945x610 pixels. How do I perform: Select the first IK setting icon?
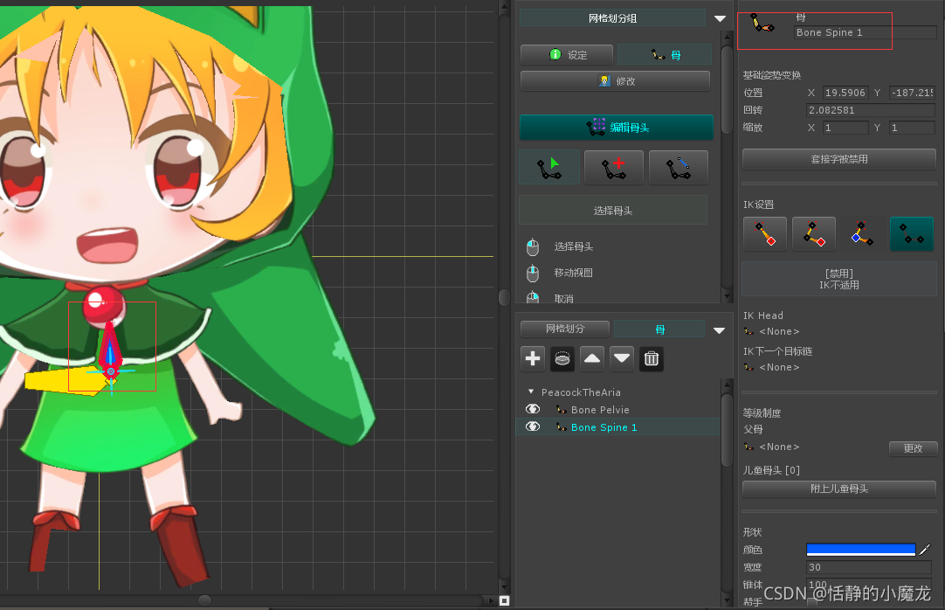(x=765, y=234)
